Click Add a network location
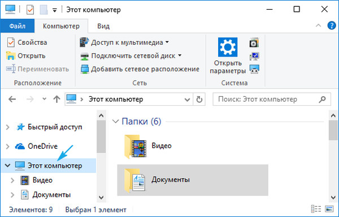Screen dimensions: 339x217 pos(140,69)
